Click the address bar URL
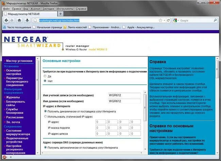This screenshot has height=161, width=221. pos(60,21)
